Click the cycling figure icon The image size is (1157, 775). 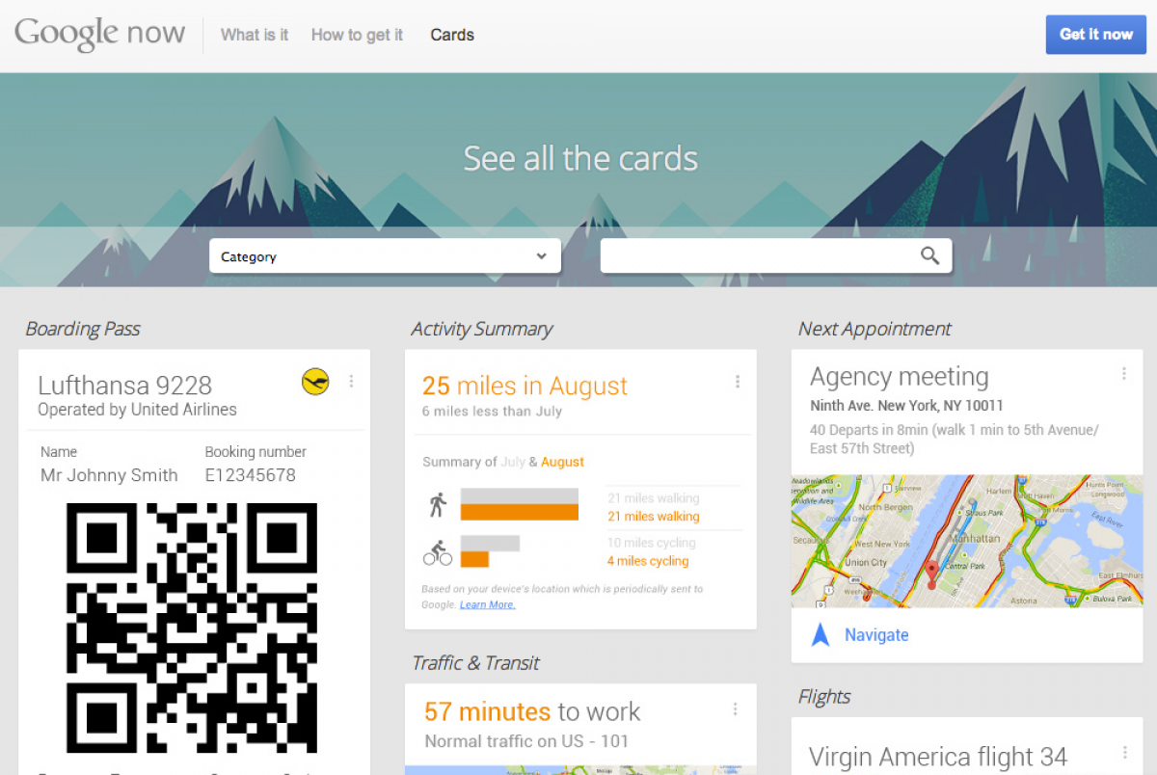tap(438, 552)
